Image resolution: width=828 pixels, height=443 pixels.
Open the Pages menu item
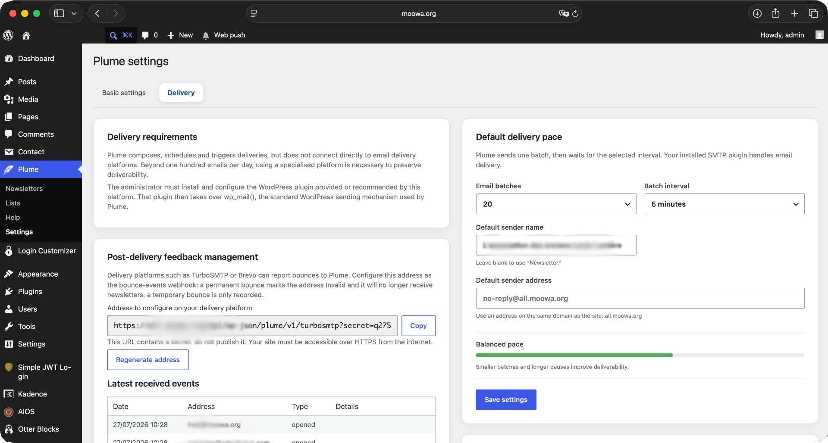41,117
